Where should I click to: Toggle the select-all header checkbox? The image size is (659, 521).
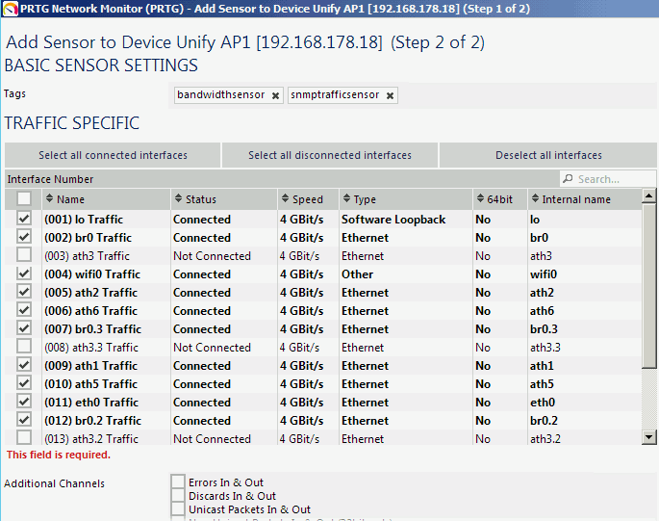[x=24, y=198]
